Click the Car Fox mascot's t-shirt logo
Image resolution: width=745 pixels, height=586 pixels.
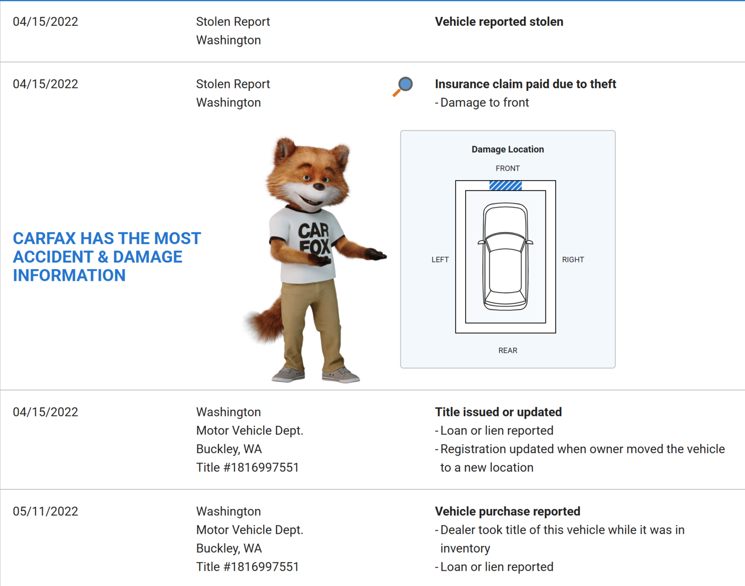coord(314,238)
